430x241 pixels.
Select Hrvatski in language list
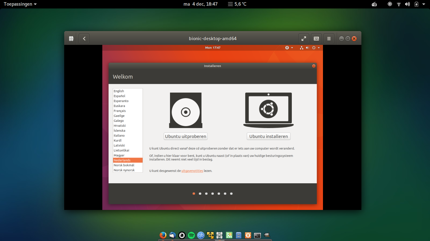pos(128,126)
